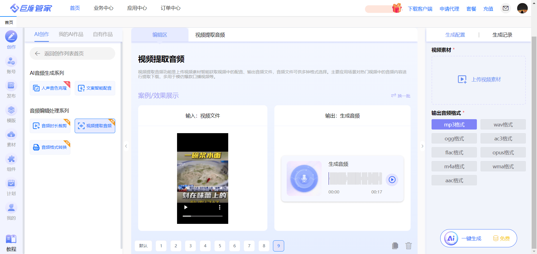Select the aac格式 output format
The height and width of the screenshot is (254, 537).
click(454, 180)
